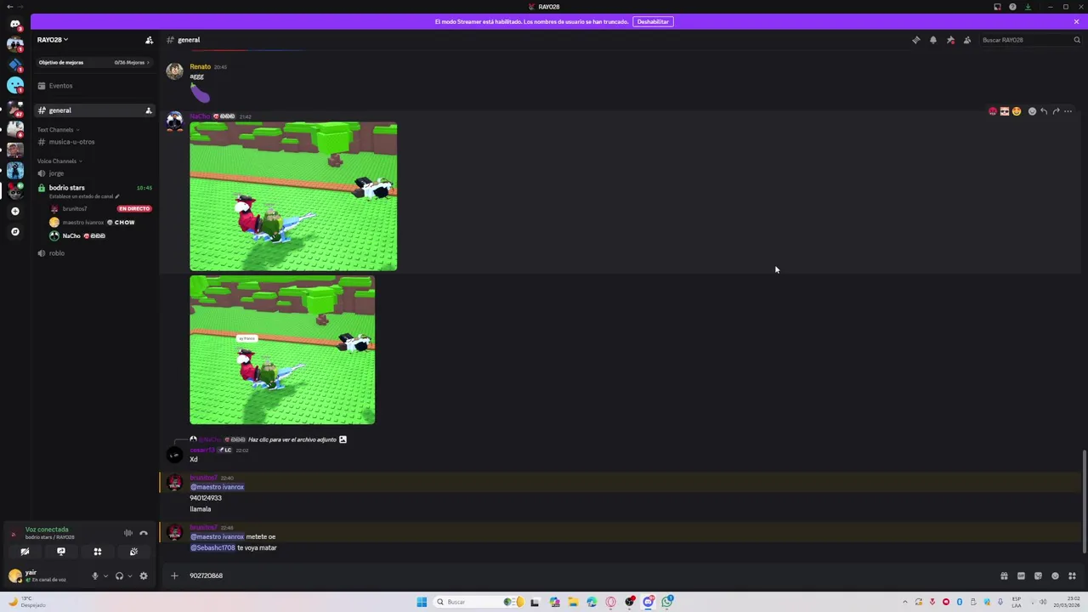Collapse the Text Channels category
The width and height of the screenshot is (1088, 612).
58,130
